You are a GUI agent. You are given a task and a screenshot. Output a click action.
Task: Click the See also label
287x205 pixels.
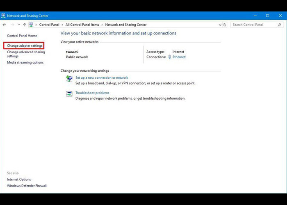(13, 173)
